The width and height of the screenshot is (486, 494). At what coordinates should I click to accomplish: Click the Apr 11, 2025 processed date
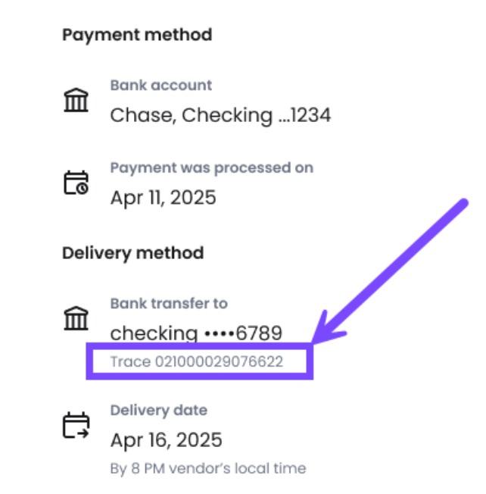[x=163, y=198]
